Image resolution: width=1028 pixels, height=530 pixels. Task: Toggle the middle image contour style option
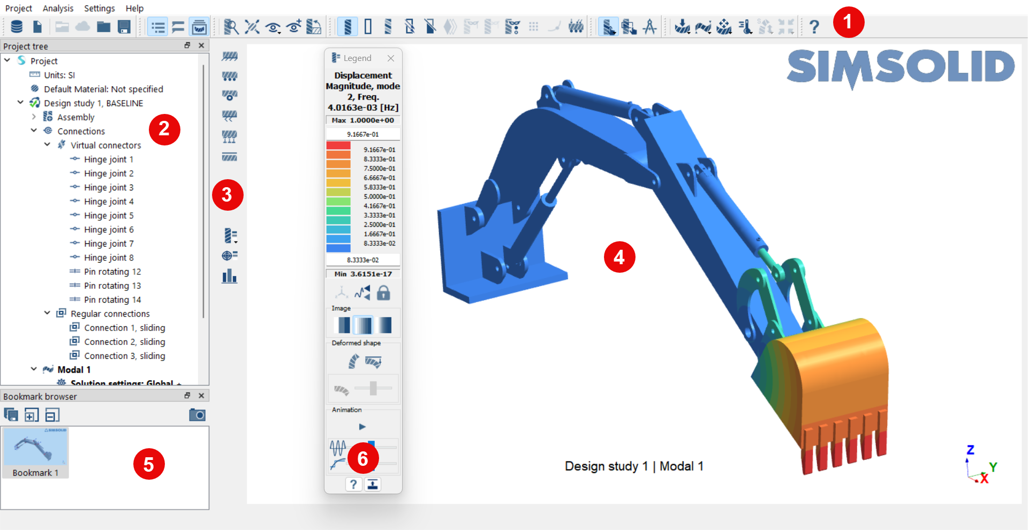coord(364,325)
